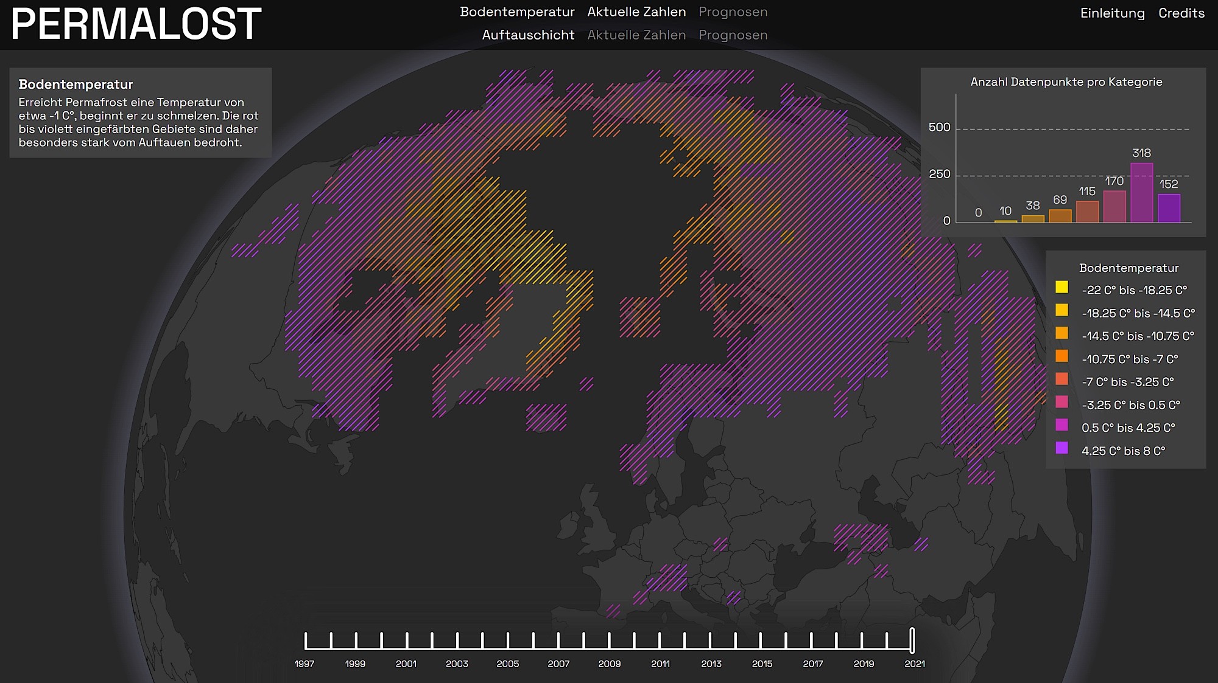Click the orange chart bar labeled 69
The width and height of the screenshot is (1218, 683).
1060,216
